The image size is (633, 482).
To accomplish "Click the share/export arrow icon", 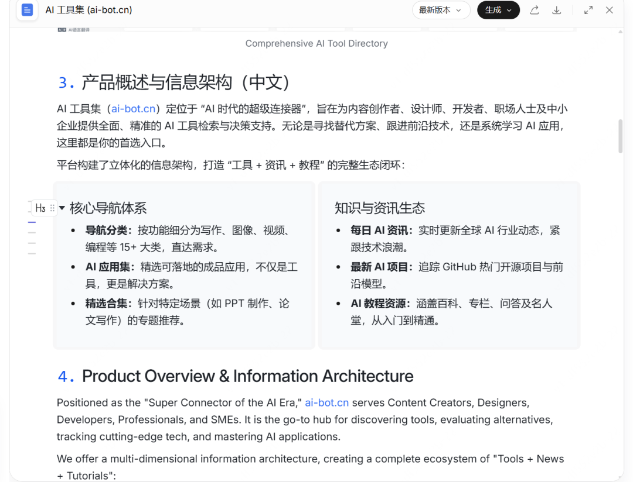I will pyautogui.click(x=534, y=10).
